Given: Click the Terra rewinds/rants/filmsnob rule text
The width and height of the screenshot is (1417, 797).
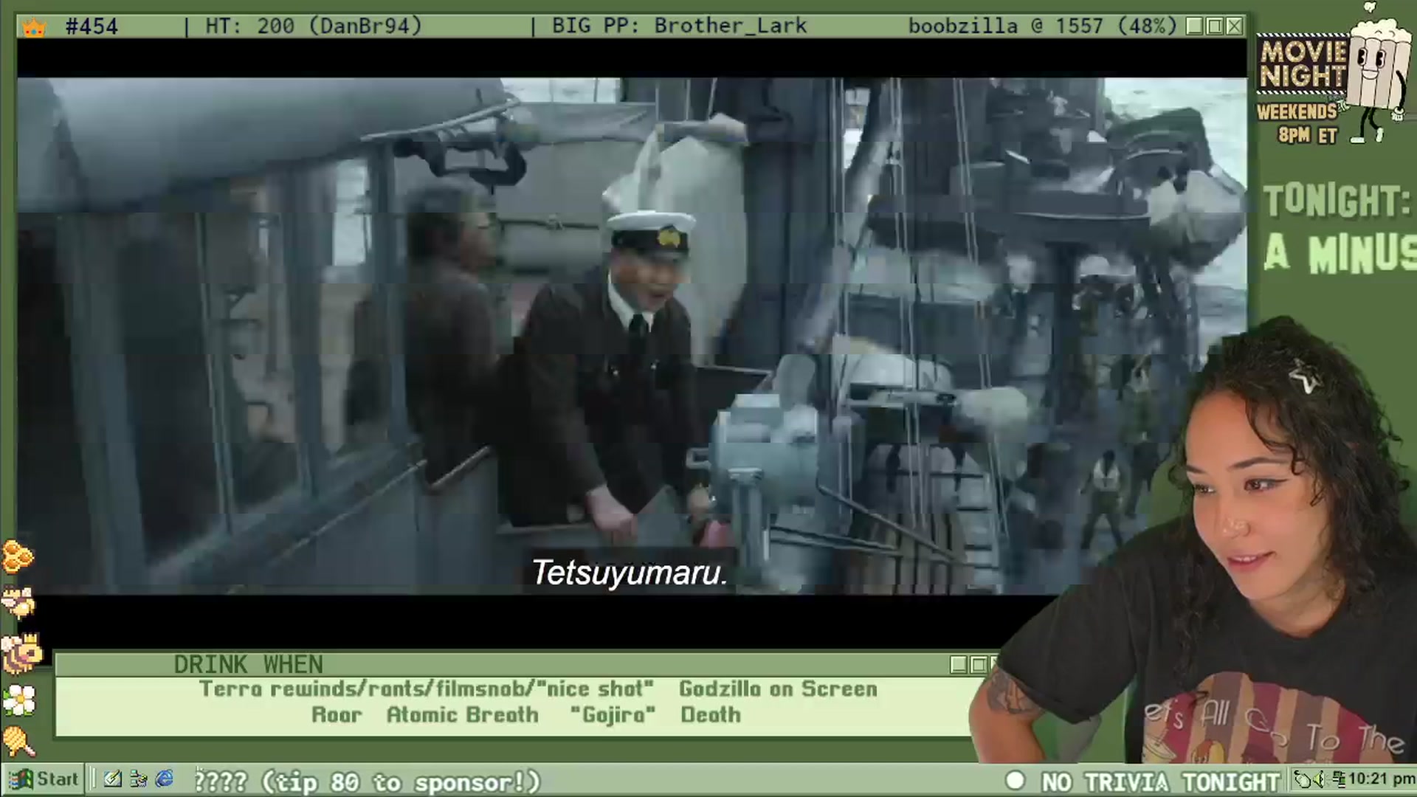Looking at the screenshot, I should tap(426, 689).
